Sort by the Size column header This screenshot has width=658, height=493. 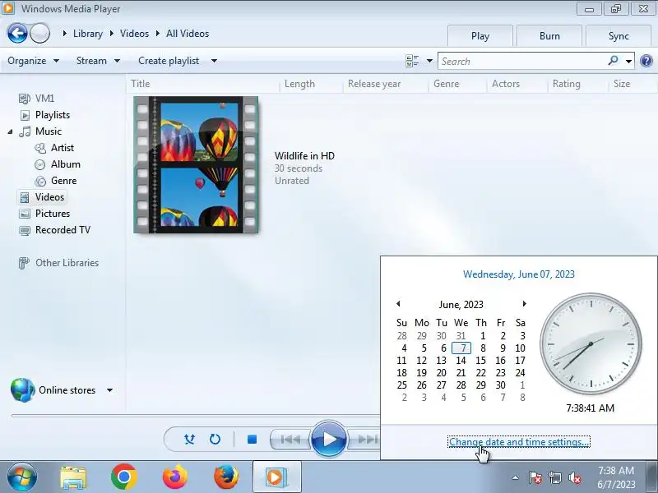pyautogui.click(x=622, y=84)
